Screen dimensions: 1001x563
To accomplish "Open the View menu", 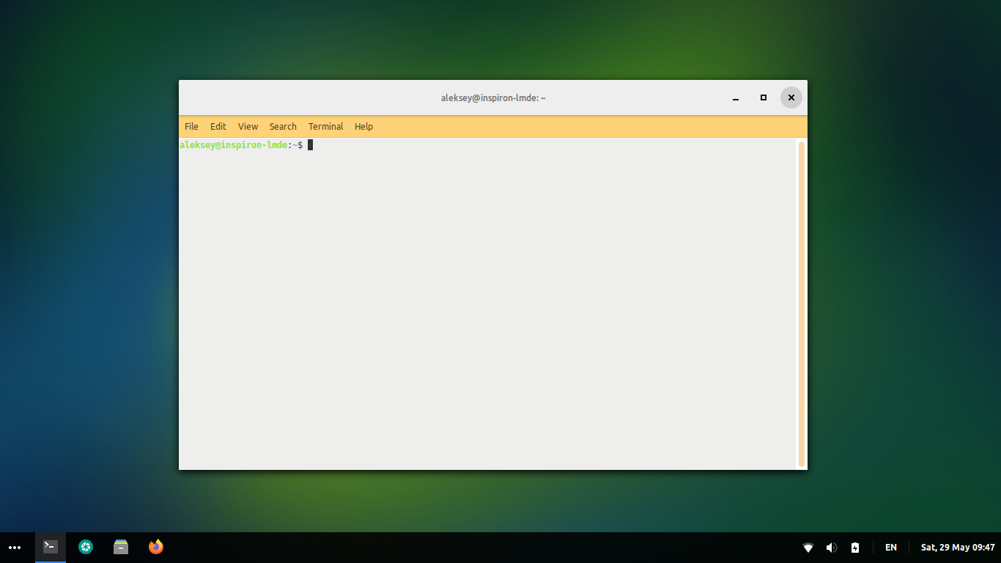I will [248, 126].
